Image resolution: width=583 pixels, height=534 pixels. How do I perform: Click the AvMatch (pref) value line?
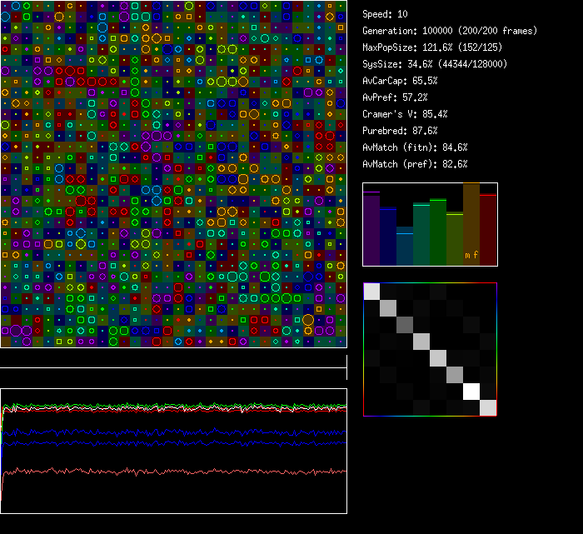point(415,164)
